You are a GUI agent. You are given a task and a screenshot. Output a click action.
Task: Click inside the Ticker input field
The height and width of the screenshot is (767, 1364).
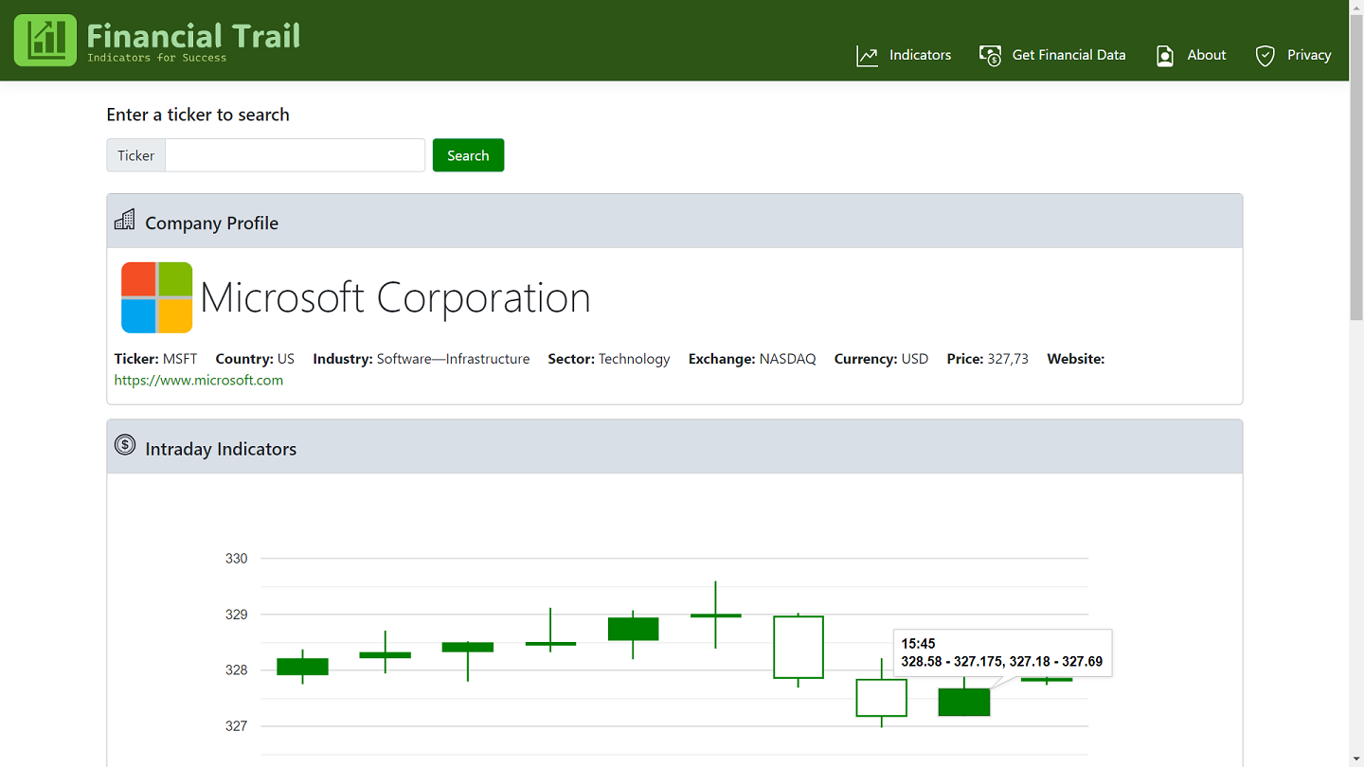coord(294,154)
